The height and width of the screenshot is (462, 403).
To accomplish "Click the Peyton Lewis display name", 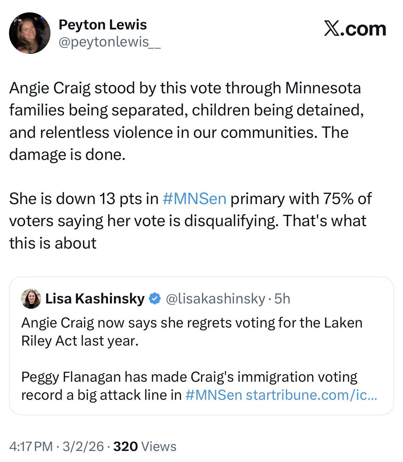I will (x=103, y=25).
